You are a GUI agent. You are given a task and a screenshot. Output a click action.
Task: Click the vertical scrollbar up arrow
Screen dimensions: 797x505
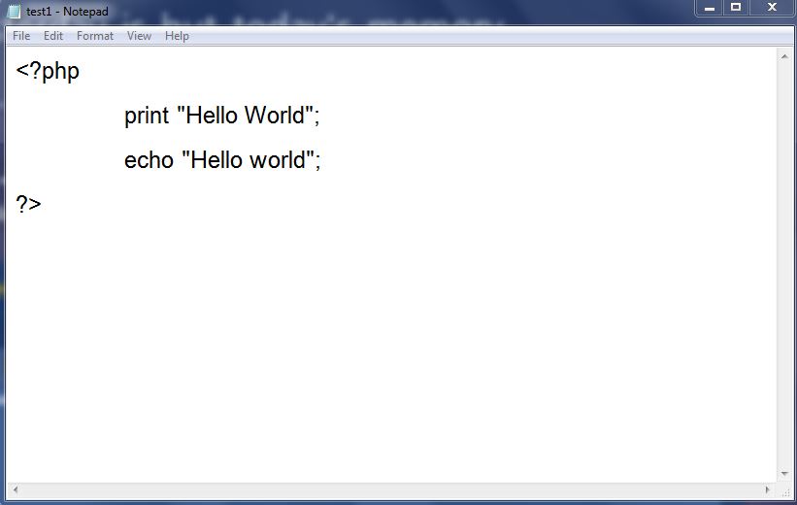pyautogui.click(x=784, y=56)
